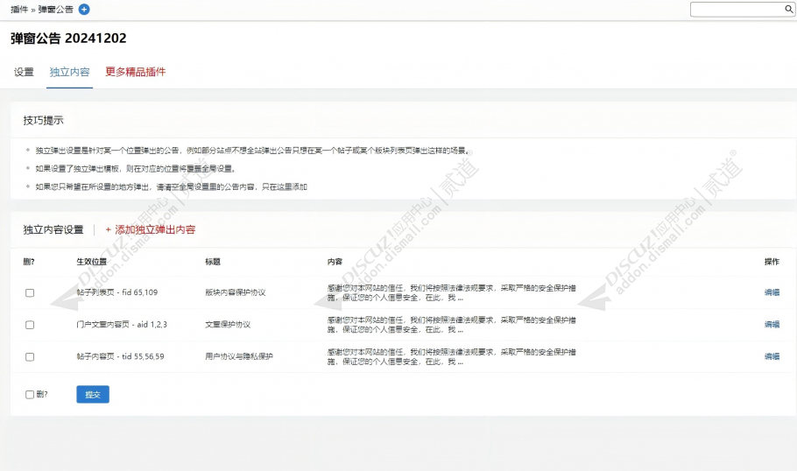Open the 更多精品插件 tab
Image resolution: width=797 pixels, height=471 pixels.
(135, 72)
